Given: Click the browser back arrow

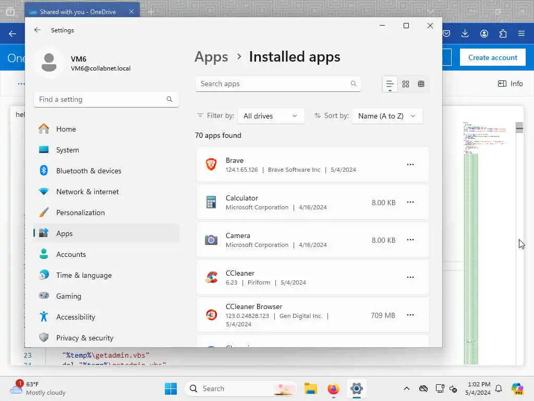Looking at the screenshot, I should click(13, 34).
